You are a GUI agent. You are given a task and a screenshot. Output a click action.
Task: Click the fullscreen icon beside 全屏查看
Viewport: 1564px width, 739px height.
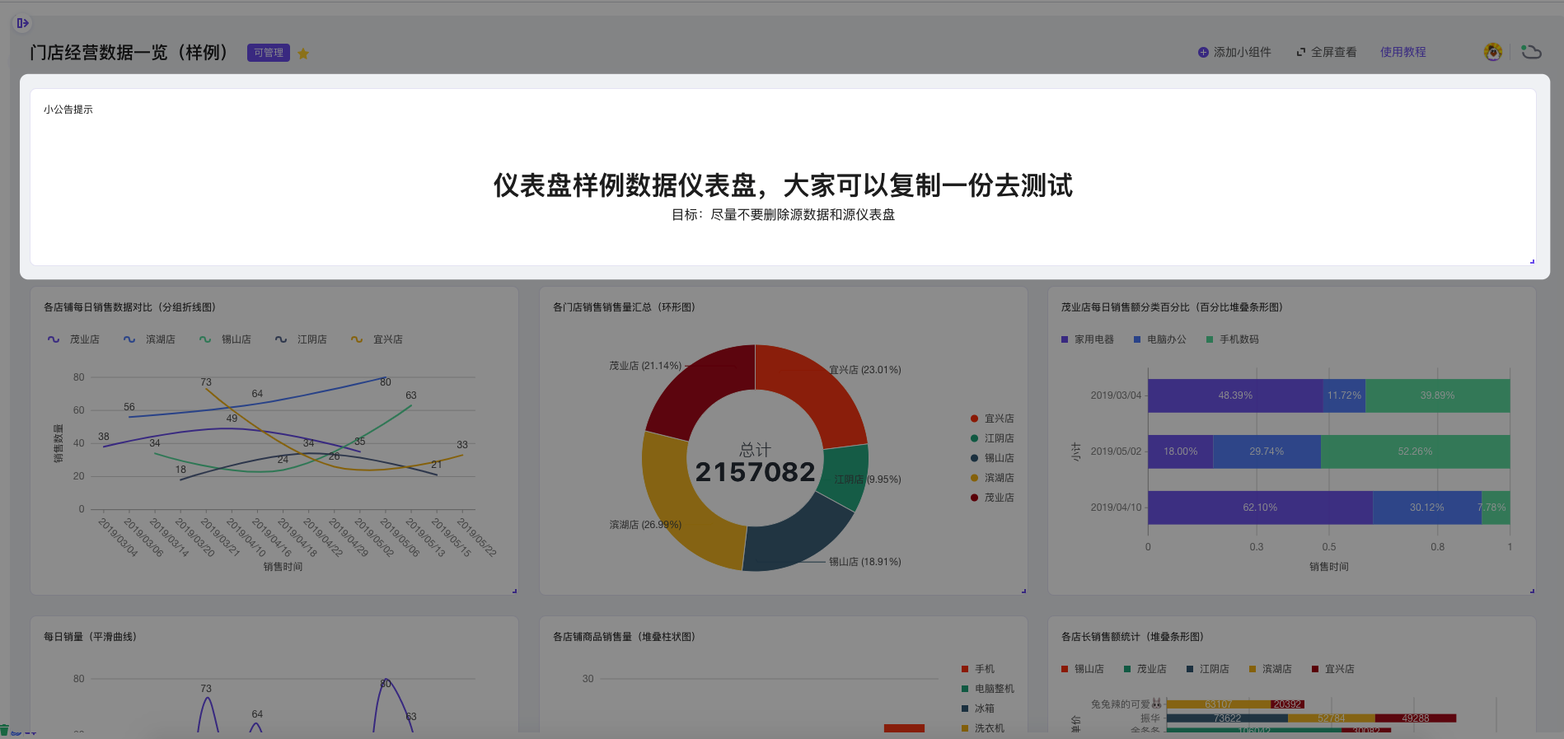[1301, 52]
